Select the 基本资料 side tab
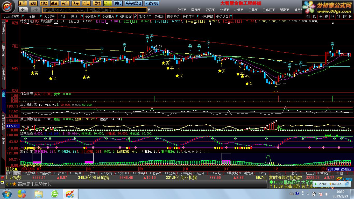The image size is (354, 199). click(x=3, y=77)
